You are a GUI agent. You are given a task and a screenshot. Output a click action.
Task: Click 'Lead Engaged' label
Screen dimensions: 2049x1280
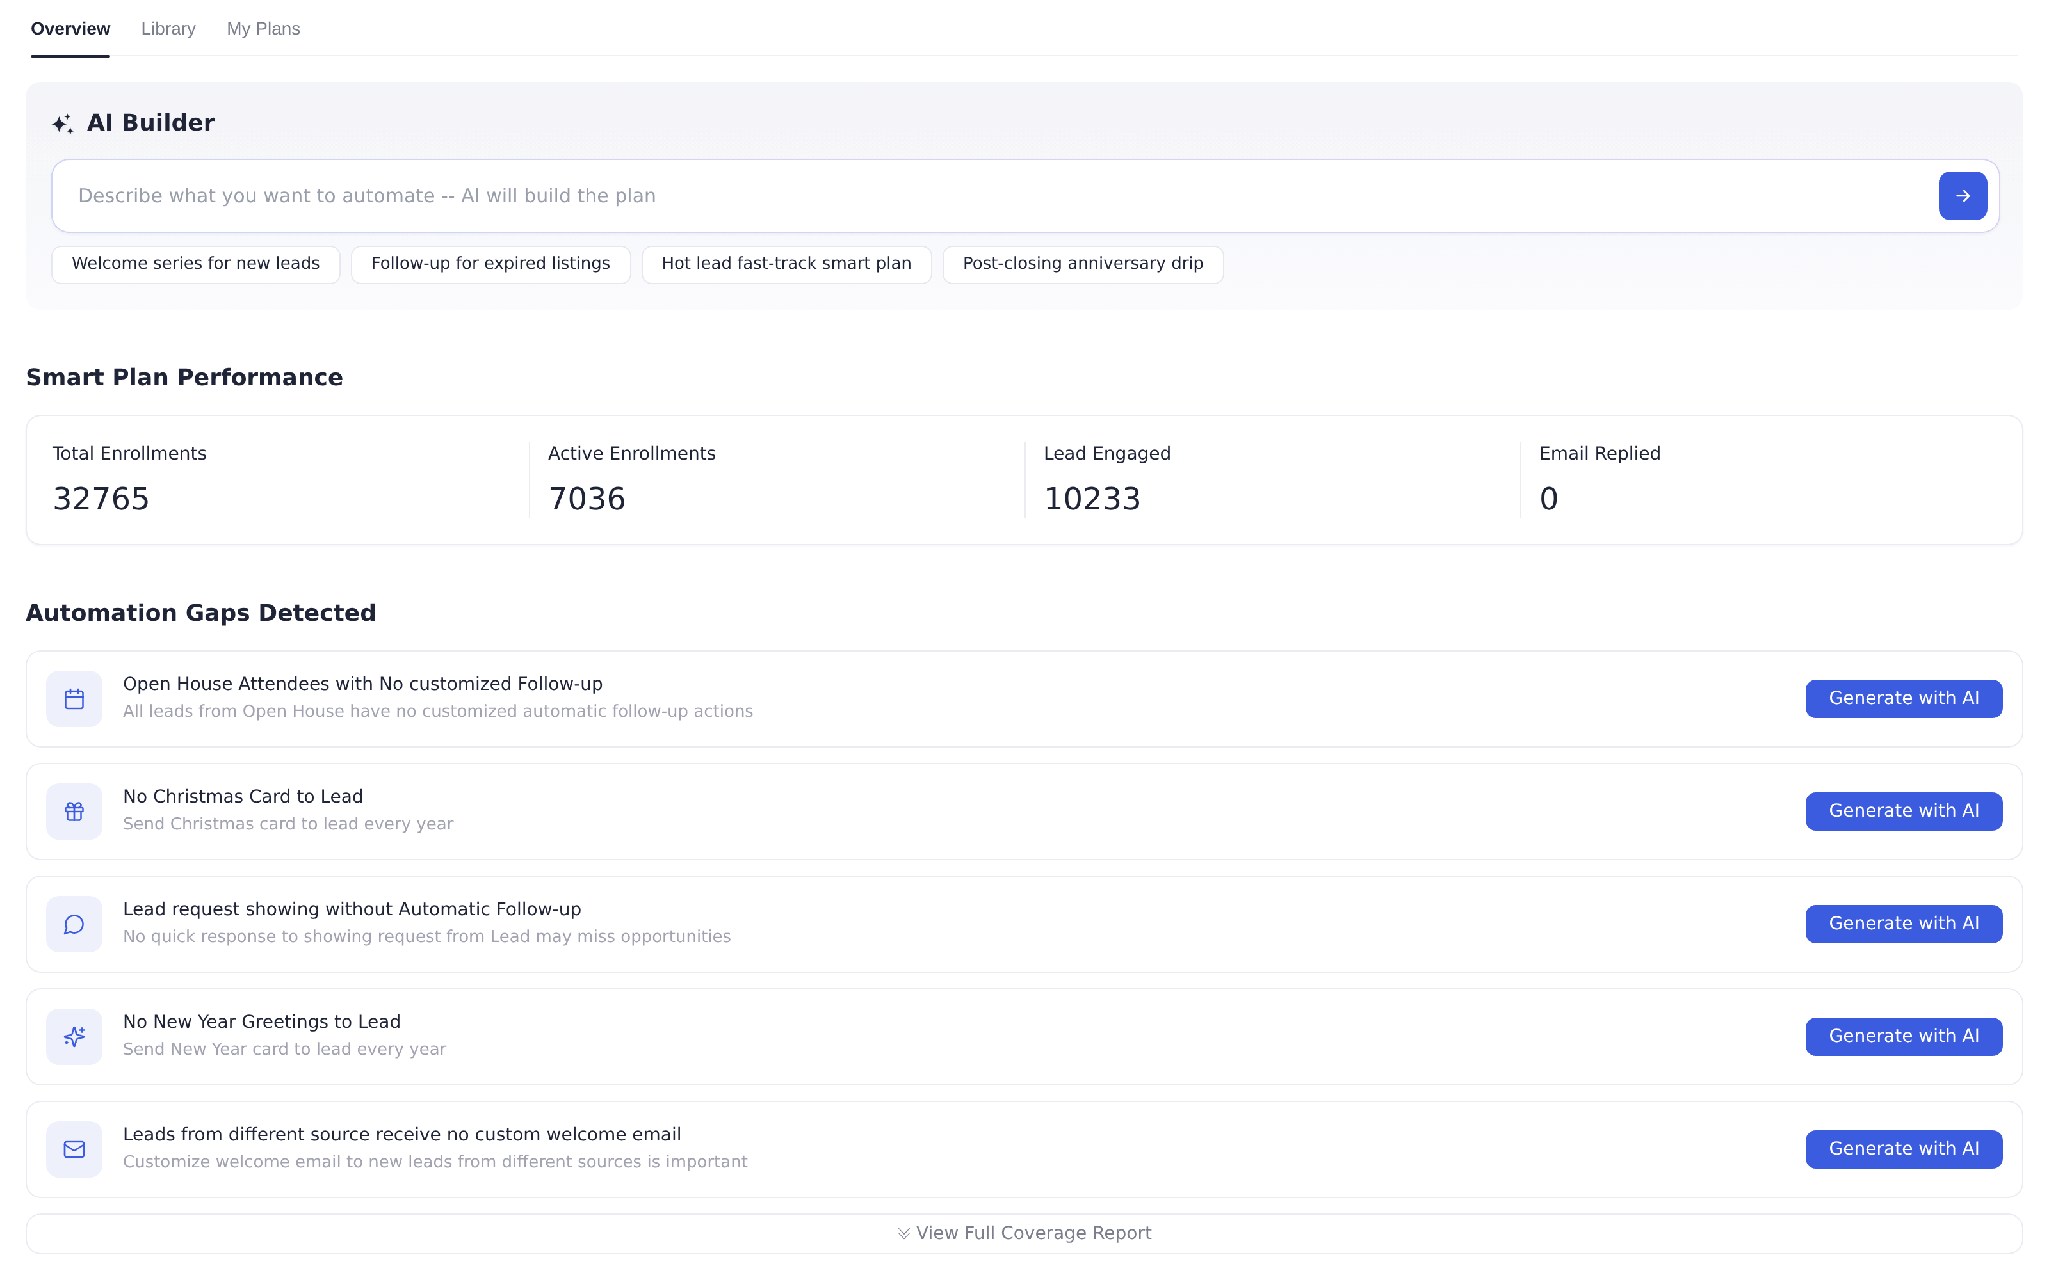coord(1106,454)
